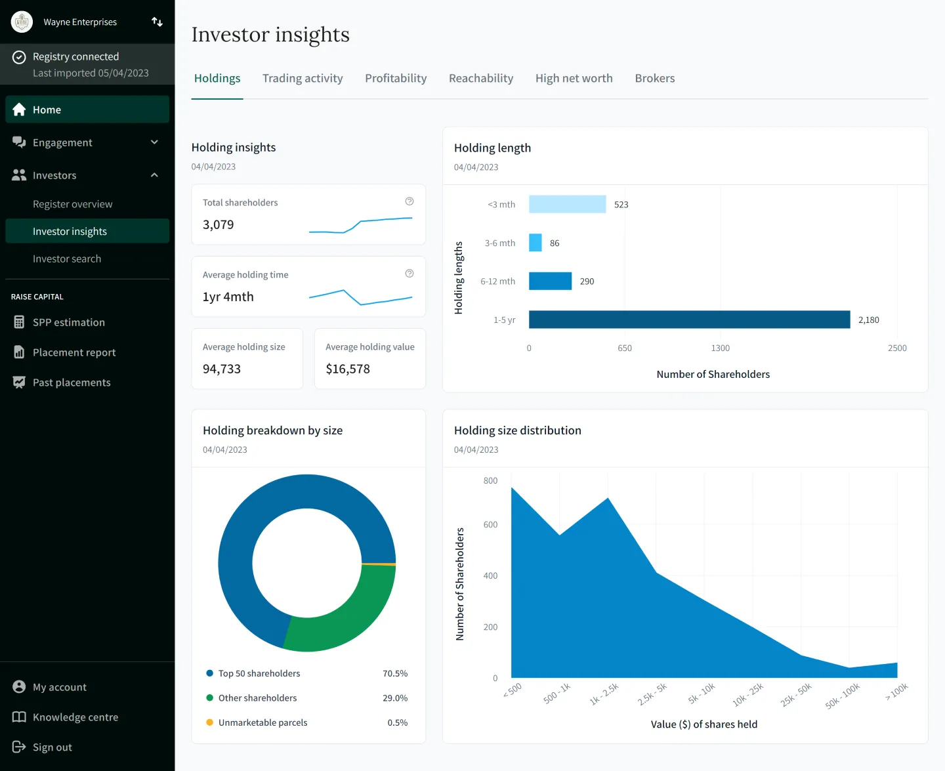
Task: Switch company using the swap arrows icon
Action: [157, 22]
